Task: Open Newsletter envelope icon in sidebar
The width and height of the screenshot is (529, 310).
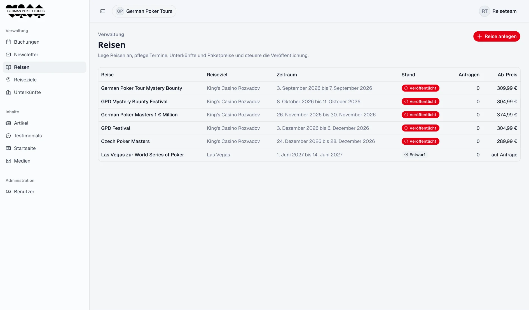Action: [x=8, y=55]
